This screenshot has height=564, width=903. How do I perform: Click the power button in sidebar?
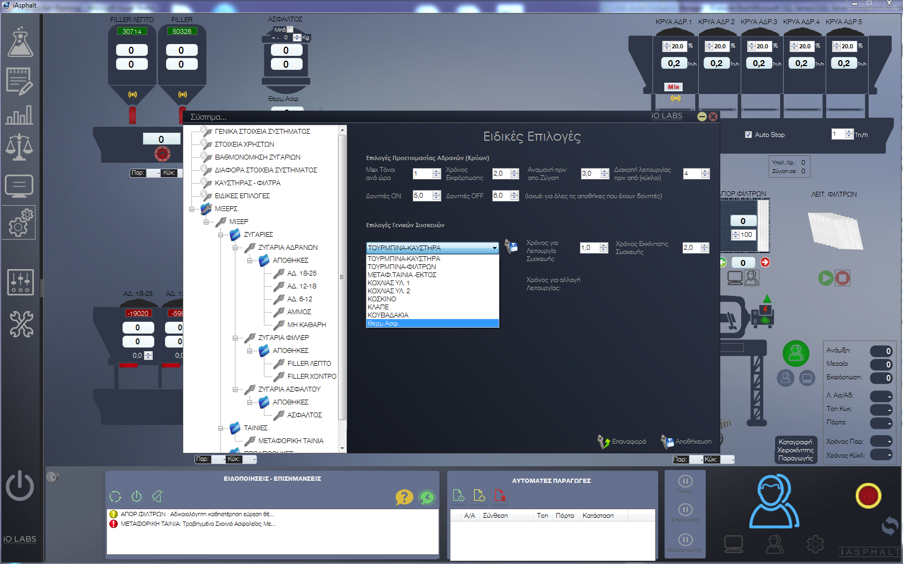pyautogui.click(x=20, y=486)
